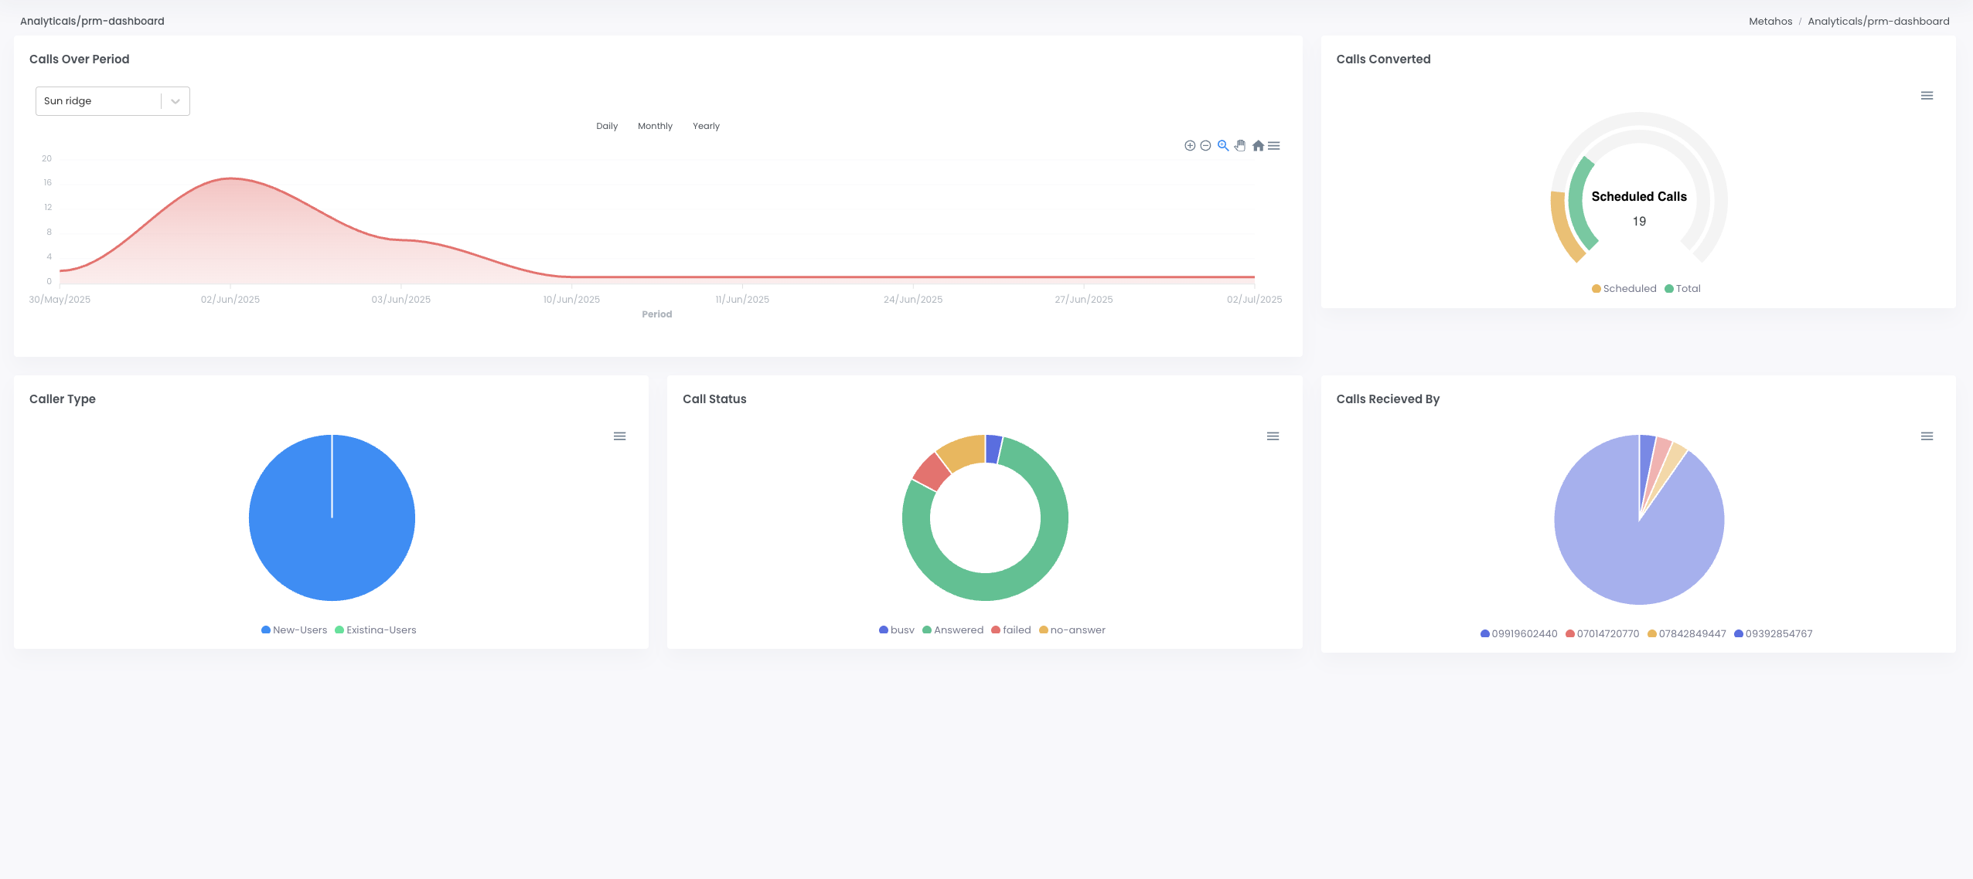Image resolution: width=1973 pixels, height=879 pixels.
Task: Select the panning hand tool
Action: coord(1240,145)
